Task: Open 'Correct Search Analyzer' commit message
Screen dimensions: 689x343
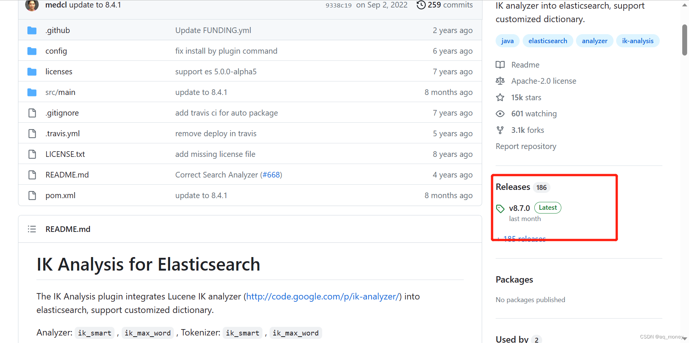Action: 217,175
